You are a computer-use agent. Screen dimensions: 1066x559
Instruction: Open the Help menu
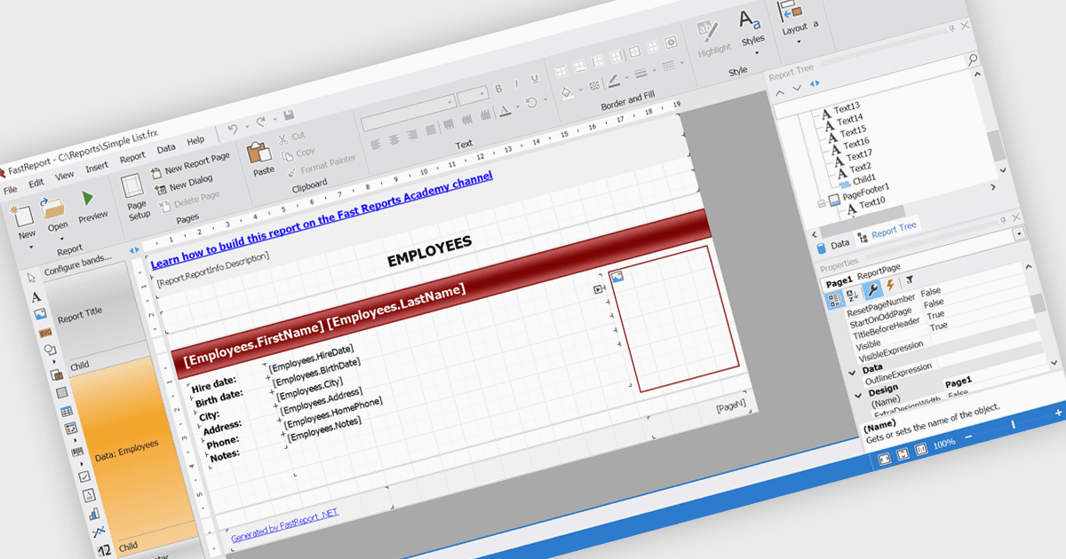[195, 140]
